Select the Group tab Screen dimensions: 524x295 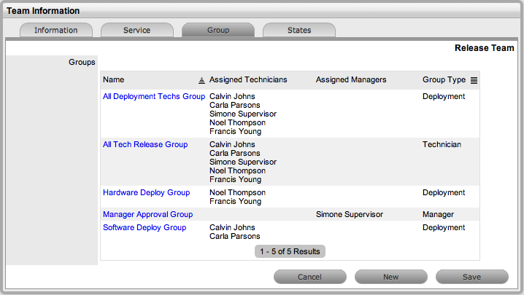click(217, 31)
